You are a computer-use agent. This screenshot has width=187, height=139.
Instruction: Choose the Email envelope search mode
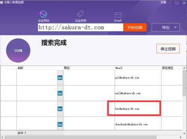tap(118, 15)
